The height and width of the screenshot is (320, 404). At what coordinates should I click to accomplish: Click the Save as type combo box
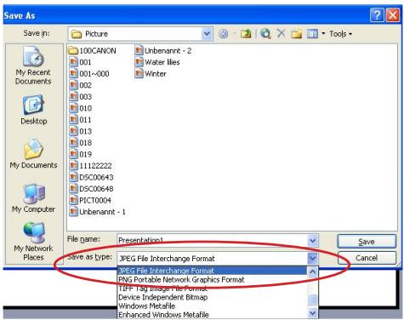(x=218, y=259)
